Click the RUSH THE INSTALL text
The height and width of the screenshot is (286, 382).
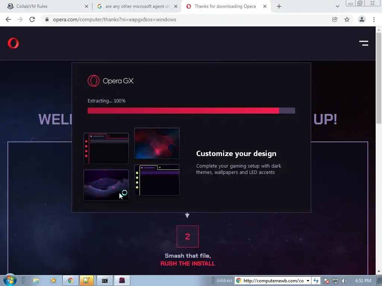tap(188, 264)
